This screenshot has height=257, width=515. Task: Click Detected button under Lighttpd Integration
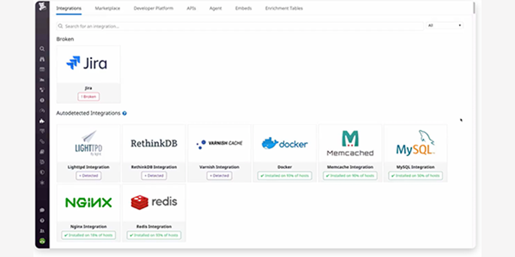coord(88,175)
